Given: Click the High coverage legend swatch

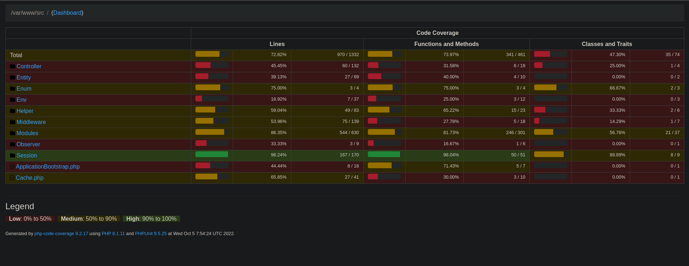Looking at the screenshot, I should (151, 219).
